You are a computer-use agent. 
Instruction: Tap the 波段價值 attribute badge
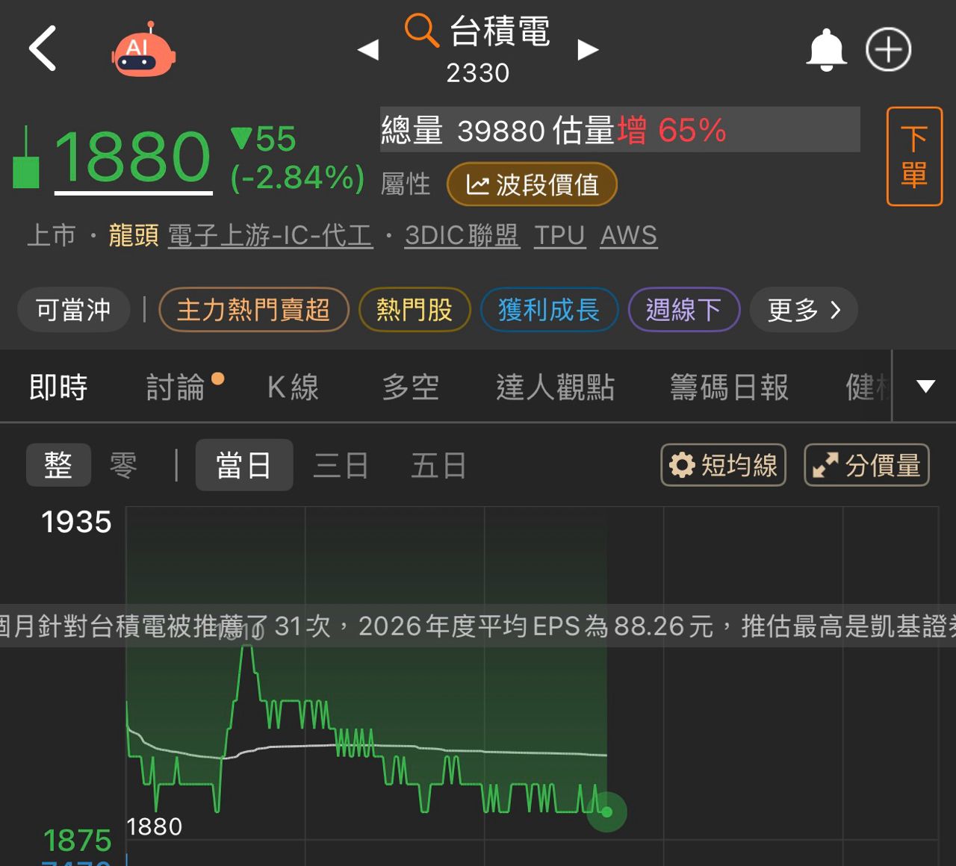click(x=532, y=184)
